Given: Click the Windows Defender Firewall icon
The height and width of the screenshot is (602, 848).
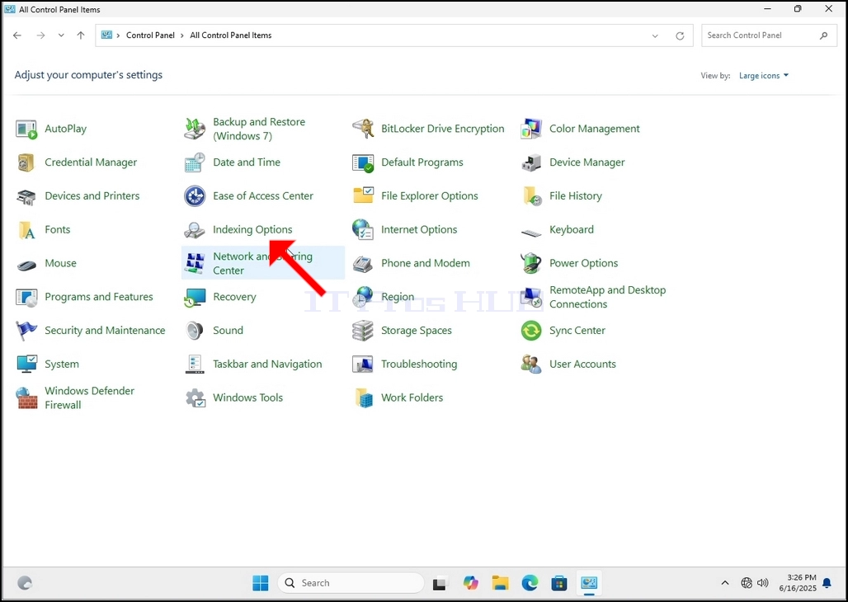Looking at the screenshot, I should 26,398.
